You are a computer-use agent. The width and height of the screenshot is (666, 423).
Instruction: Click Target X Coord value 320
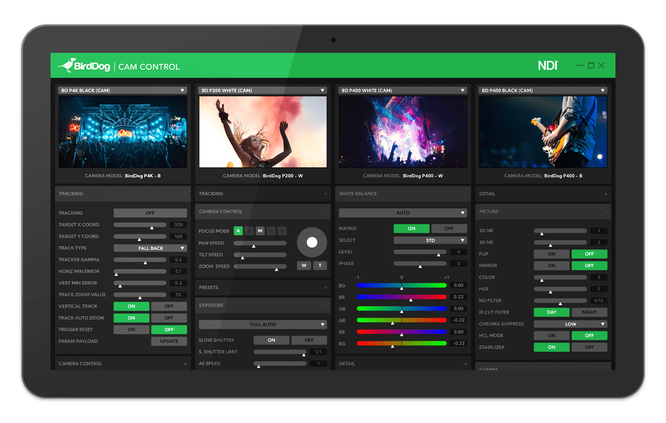(179, 224)
